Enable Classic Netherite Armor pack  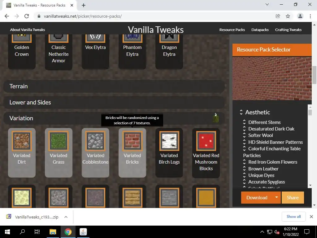pyautogui.click(x=59, y=52)
